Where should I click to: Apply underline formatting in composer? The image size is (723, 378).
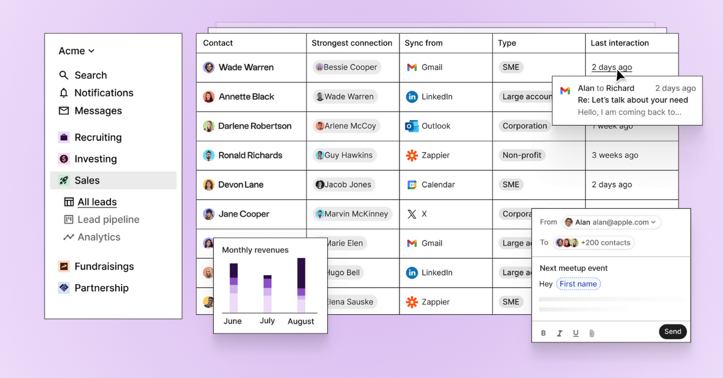pyautogui.click(x=575, y=333)
